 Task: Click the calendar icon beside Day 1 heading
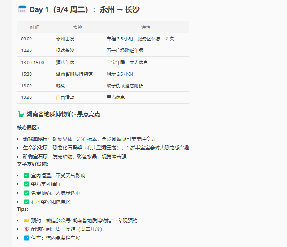(x=22, y=9)
